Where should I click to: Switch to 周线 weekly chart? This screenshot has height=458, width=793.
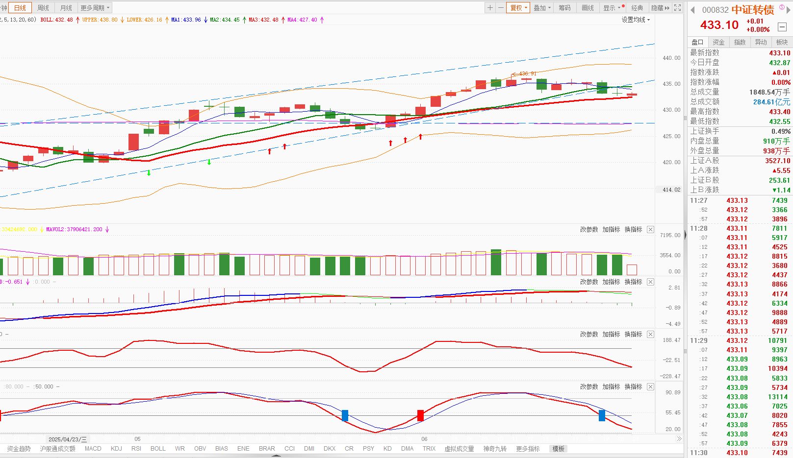[x=43, y=8]
